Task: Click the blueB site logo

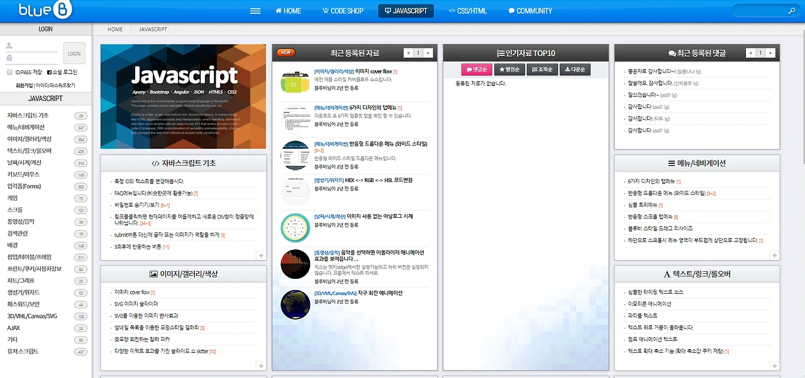Action: click(46, 10)
